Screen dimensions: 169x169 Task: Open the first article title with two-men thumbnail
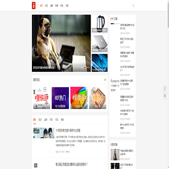pos(68,131)
